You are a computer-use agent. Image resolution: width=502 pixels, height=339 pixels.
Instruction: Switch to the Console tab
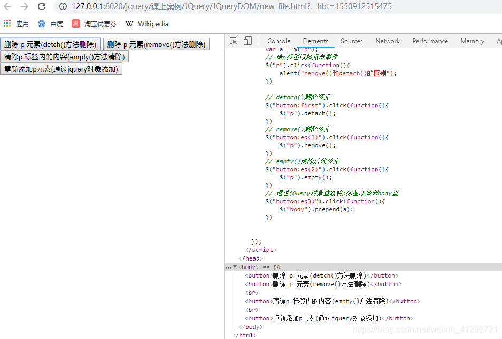(x=279, y=41)
